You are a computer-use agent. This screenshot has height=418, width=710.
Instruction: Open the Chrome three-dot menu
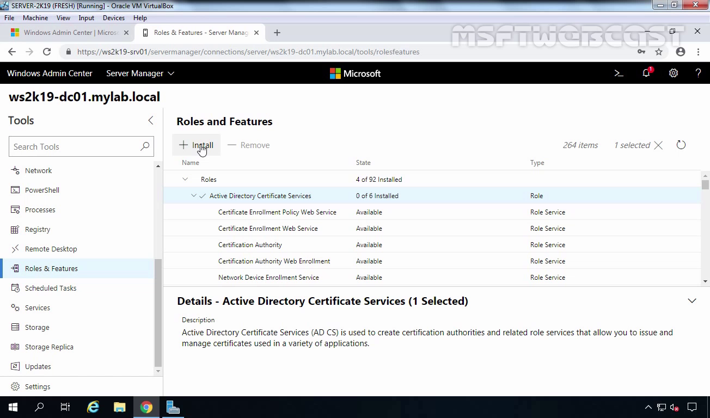click(698, 52)
